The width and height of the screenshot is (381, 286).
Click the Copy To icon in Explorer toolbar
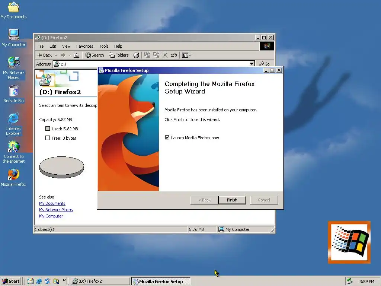point(156,55)
